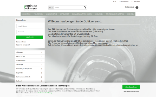Expand Schlaufenstege sidebar chevron
The height and width of the screenshot is (97, 156).
pyautogui.click(x=42, y=61)
